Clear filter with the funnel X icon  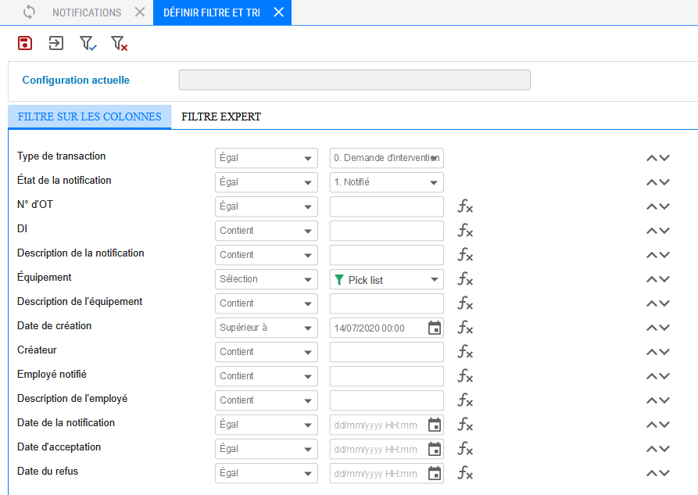coord(119,43)
